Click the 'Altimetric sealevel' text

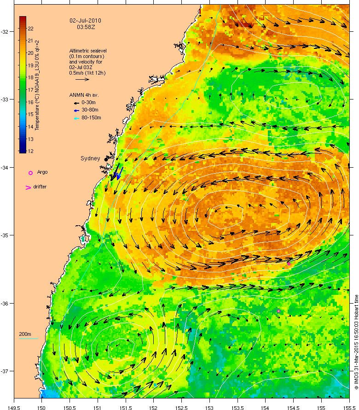pos(88,51)
